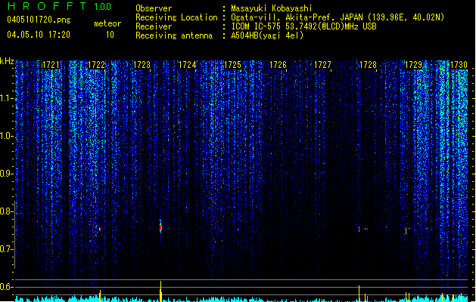476x302 pixels.
Task: Click the bright red meteor echo after 1723
Action: pos(160,226)
